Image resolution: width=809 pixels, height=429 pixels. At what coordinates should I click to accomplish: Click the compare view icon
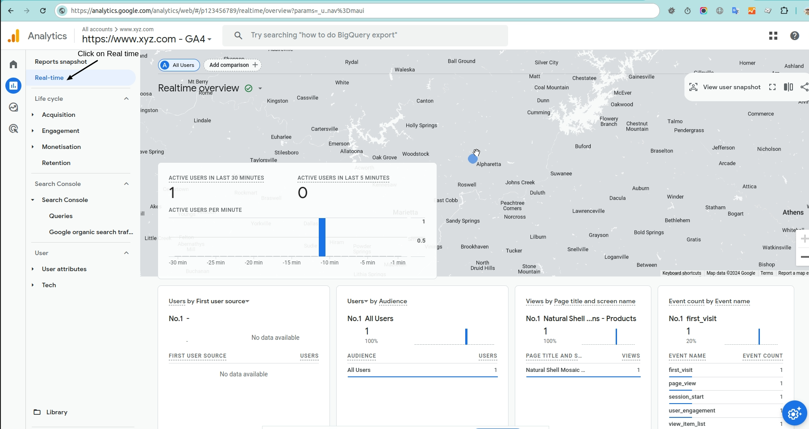(788, 87)
